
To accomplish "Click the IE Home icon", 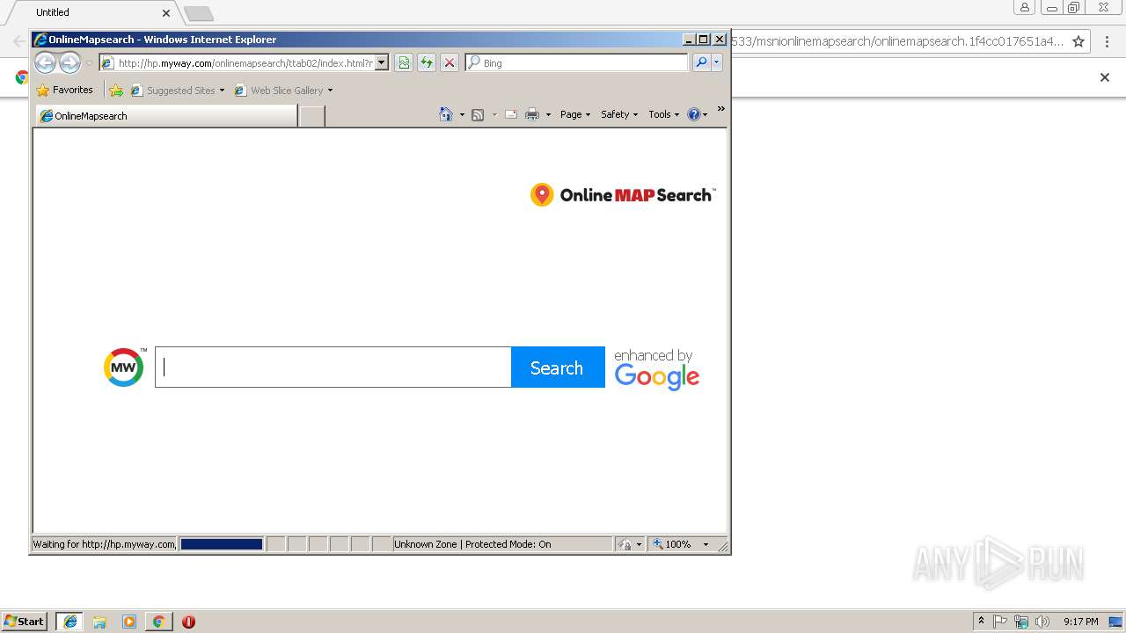I will pos(446,114).
